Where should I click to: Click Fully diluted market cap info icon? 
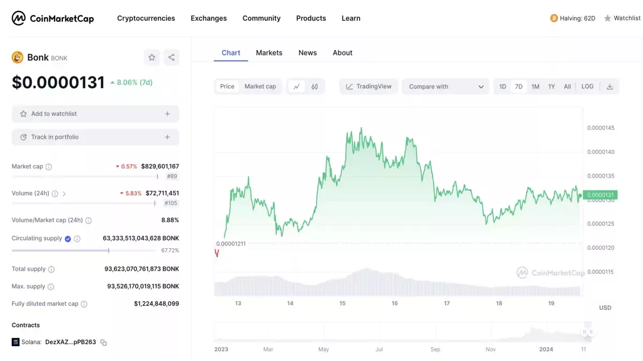point(84,304)
